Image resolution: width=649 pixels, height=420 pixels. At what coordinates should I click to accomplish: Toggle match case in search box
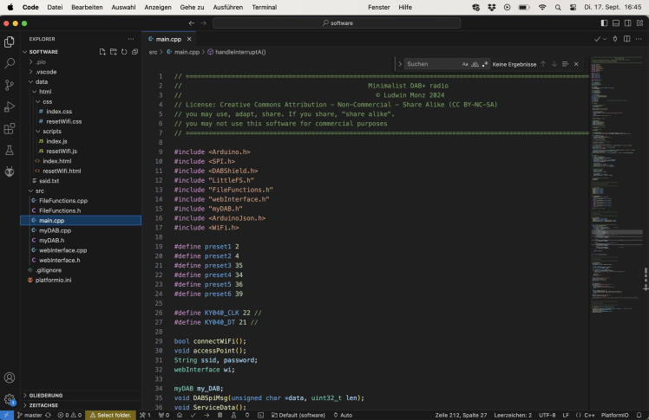point(465,64)
